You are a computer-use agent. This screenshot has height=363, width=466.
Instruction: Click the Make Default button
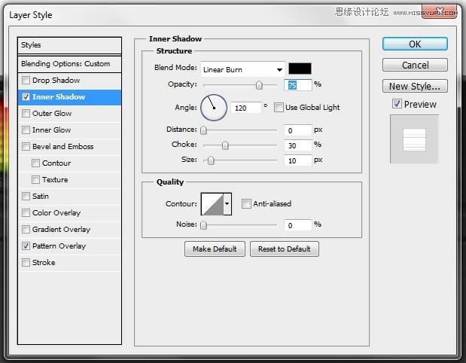215,249
